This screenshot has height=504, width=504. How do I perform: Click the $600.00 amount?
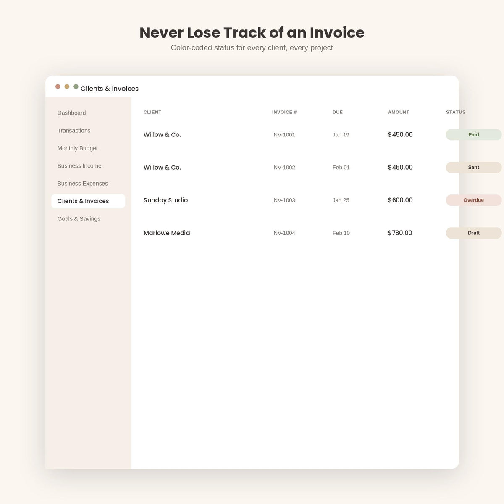pyautogui.click(x=400, y=200)
